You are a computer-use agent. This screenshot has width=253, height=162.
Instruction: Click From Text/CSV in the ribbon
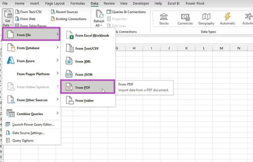(x=29, y=12)
